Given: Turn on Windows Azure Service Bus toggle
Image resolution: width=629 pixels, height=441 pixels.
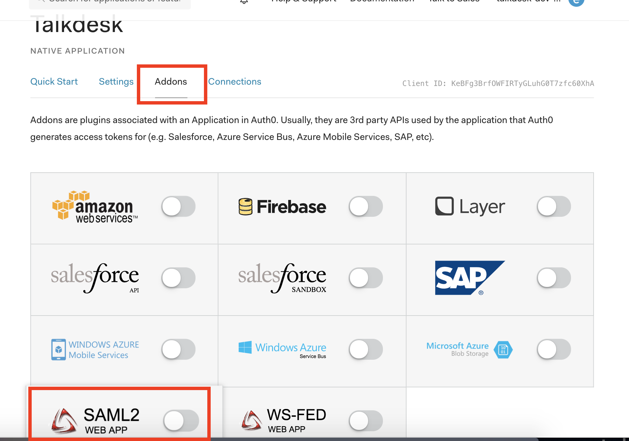Looking at the screenshot, I should (x=366, y=349).
